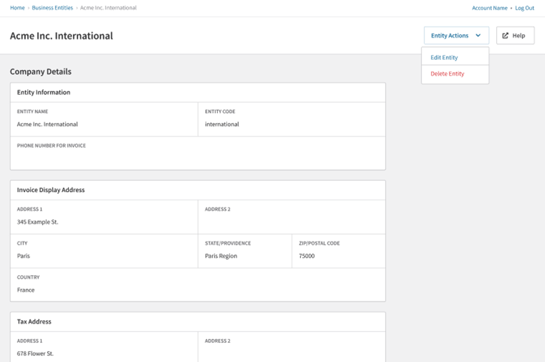Click the Address 2 label under Invoice Display Address
The image size is (545, 362).
coord(218,209)
